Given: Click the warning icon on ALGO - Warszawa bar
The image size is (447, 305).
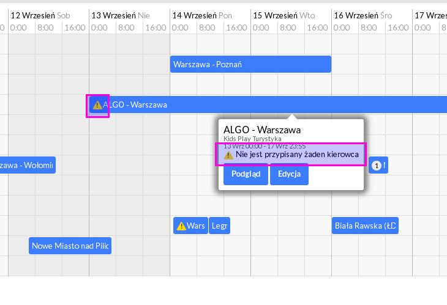Looking at the screenshot, I should coord(97,105).
